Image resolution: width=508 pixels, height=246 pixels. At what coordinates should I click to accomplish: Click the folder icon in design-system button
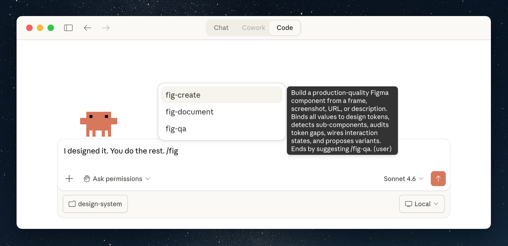coord(72,204)
